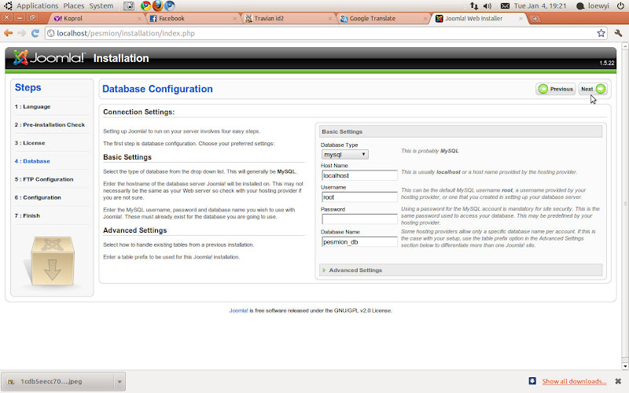
Task: Click the screenshot camera icon in panel
Action: point(129,6)
